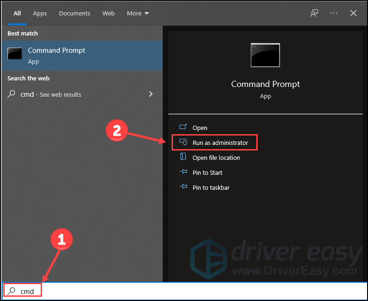Close the search panel with the X
This screenshot has width=368, height=301.
(354, 14)
